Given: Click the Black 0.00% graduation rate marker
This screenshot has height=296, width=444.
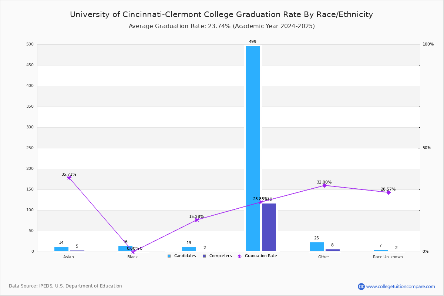Looking at the screenshot, I should tap(133, 252).
